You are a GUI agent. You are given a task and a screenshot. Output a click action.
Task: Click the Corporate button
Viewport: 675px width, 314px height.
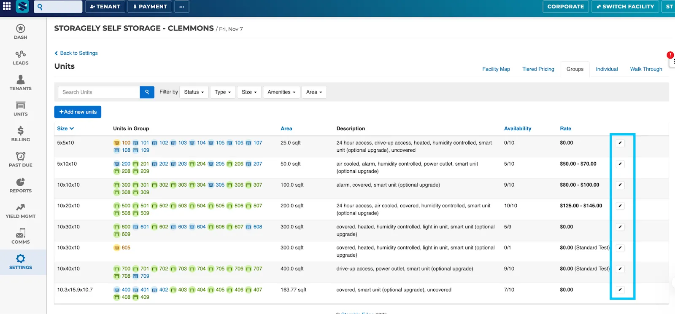pos(566,6)
